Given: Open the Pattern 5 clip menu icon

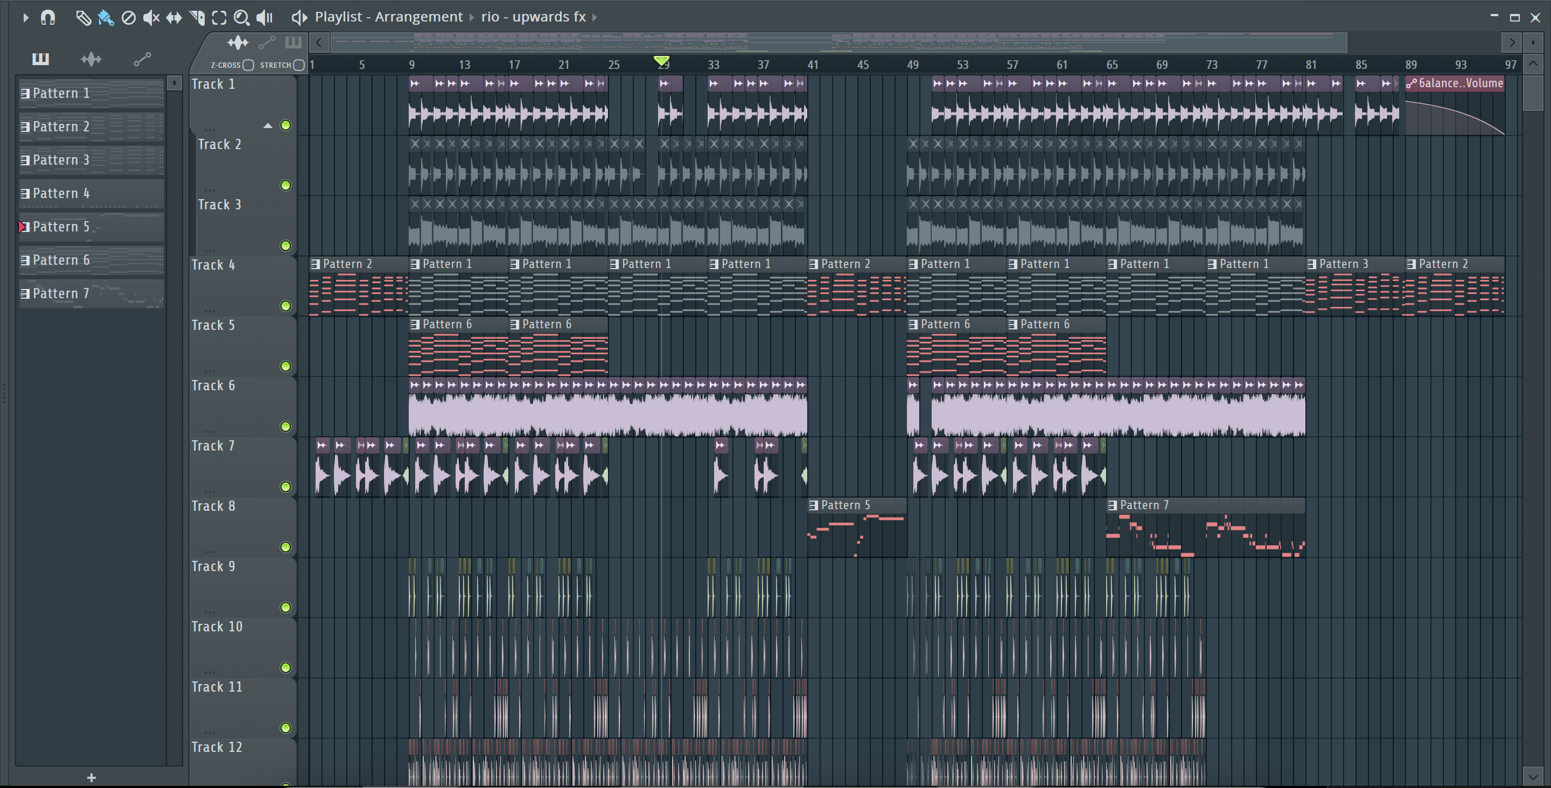Looking at the screenshot, I should coord(813,505).
